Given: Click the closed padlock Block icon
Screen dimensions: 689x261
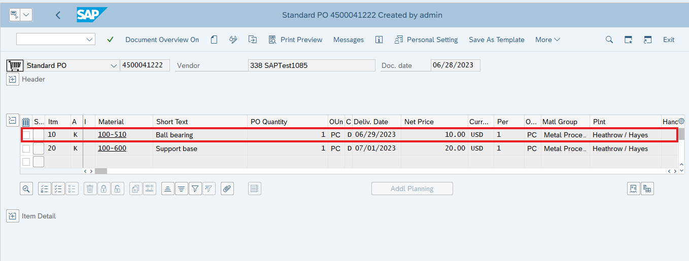Looking at the screenshot, I should coord(104,189).
